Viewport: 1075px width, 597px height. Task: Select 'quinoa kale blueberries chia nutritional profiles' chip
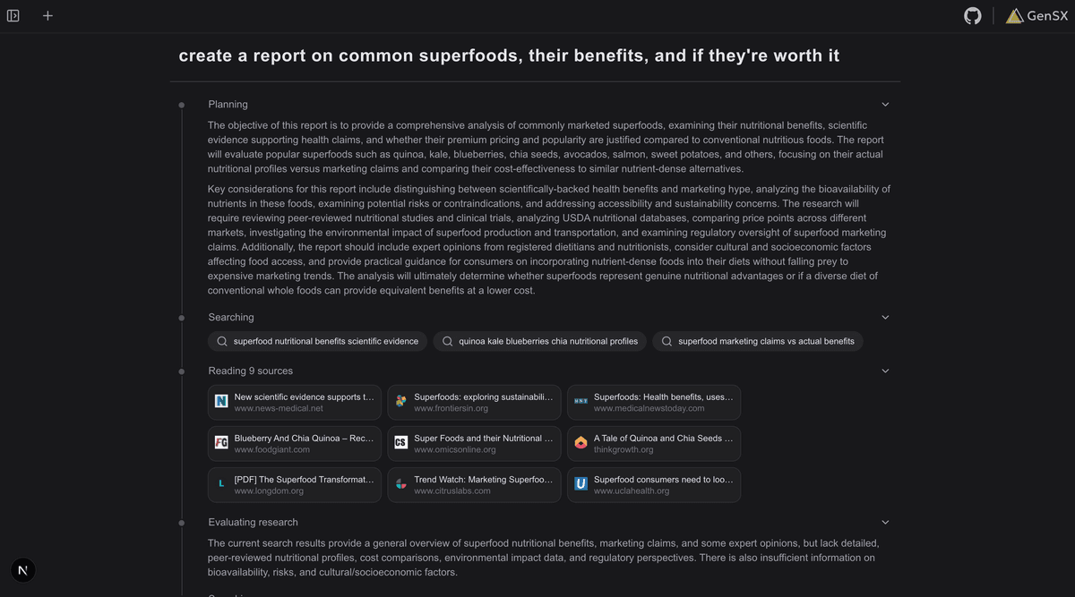coord(539,341)
